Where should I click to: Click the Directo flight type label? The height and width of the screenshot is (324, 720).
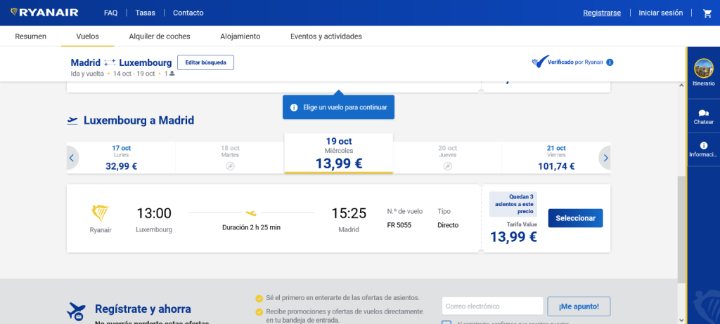click(x=448, y=225)
